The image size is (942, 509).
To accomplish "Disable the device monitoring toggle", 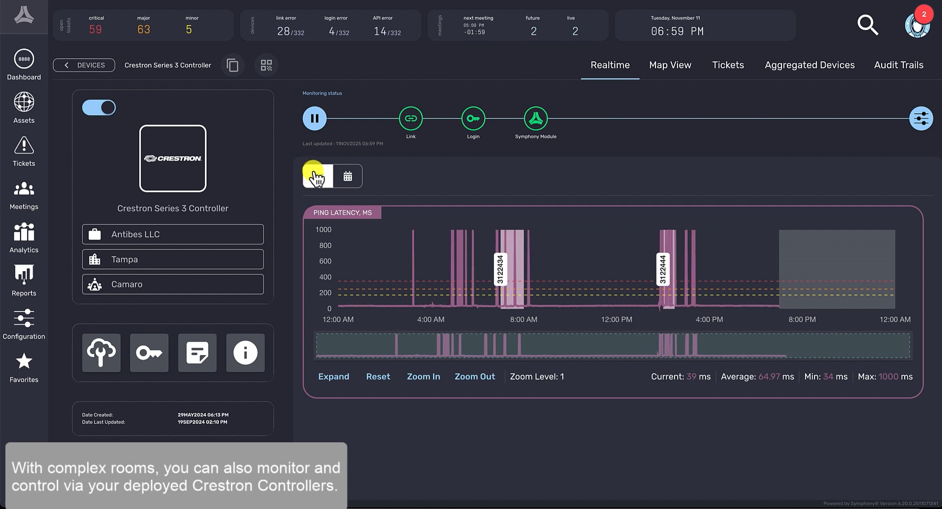I will [x=99, y=107].
